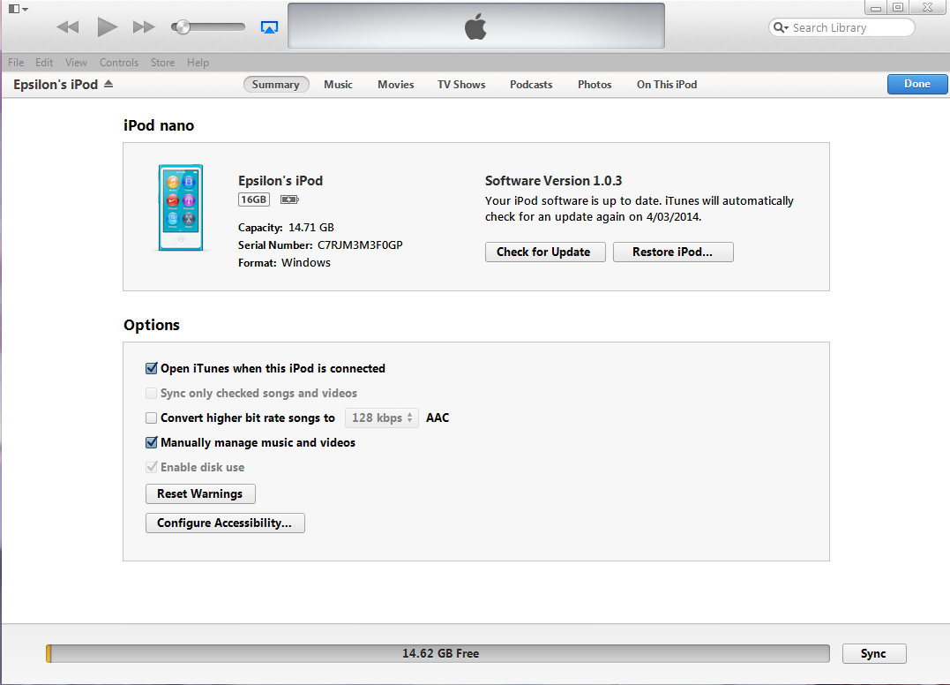Image resolution: width=950 pixels, height=685 pixels.
Task: Switch to the Movies tab
Action: [396, 84]
